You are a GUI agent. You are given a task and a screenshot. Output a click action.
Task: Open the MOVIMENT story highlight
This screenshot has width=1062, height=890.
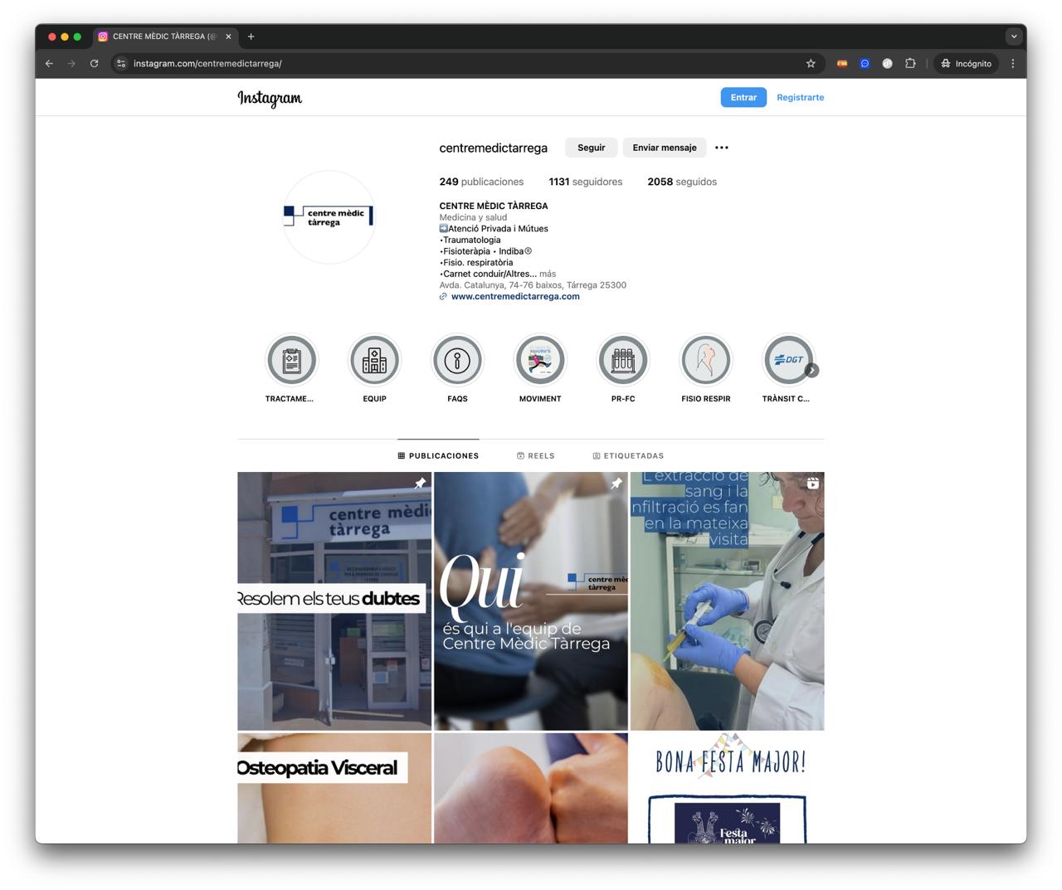click(540, 361)
